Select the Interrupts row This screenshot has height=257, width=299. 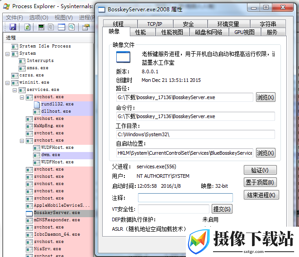[40, 61]
